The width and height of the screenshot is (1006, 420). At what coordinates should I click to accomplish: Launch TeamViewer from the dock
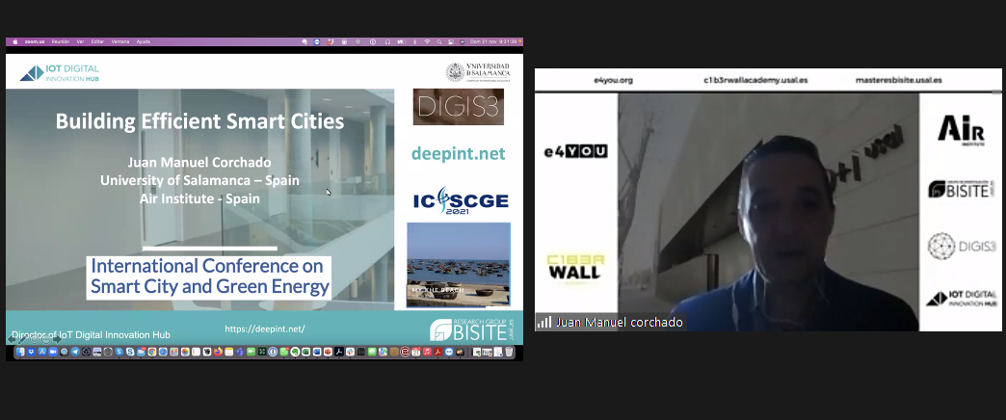point(449,352)
